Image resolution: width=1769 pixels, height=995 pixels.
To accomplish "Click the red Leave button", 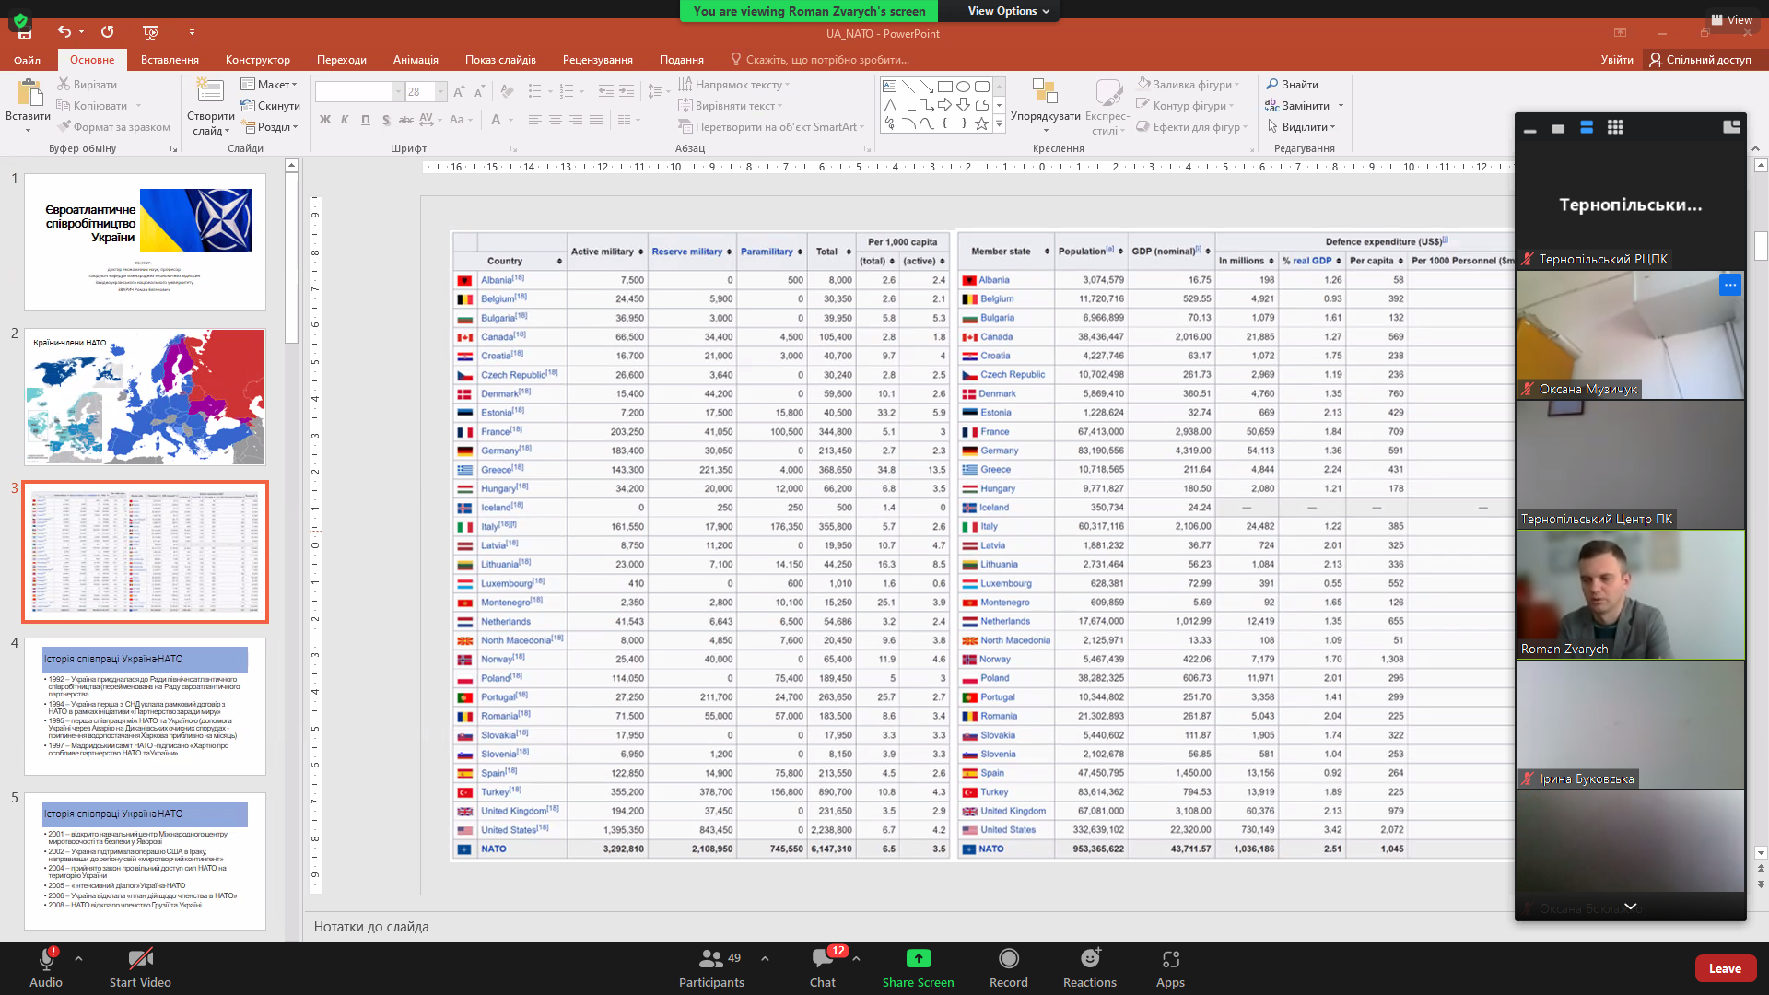I will [1725, 968].
